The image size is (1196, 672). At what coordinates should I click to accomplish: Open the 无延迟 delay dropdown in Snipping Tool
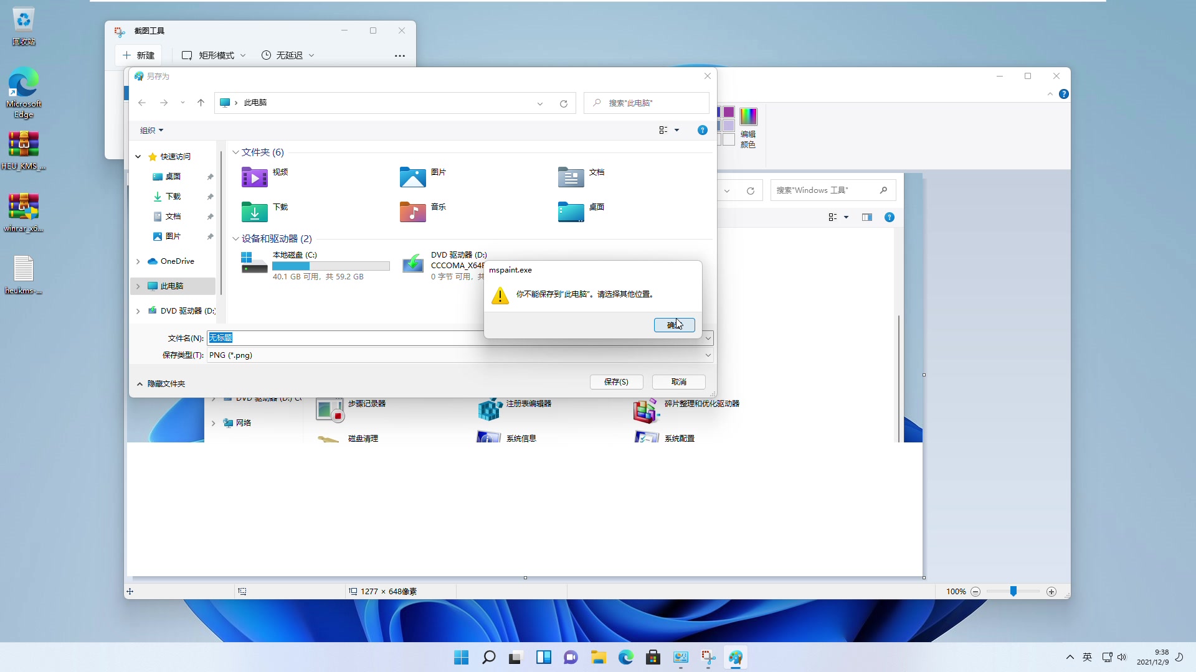coord(312,55)
